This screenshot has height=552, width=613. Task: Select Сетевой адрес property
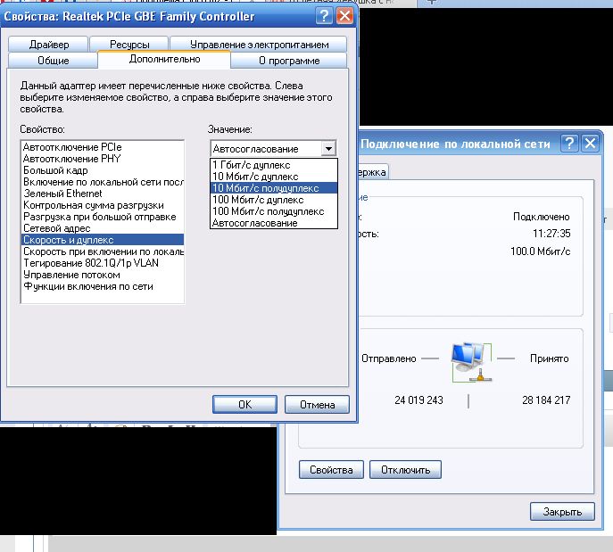[103, 228]
